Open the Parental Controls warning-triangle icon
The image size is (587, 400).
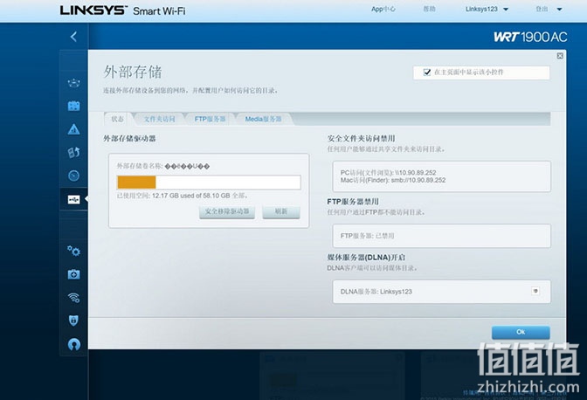point(73,129)
